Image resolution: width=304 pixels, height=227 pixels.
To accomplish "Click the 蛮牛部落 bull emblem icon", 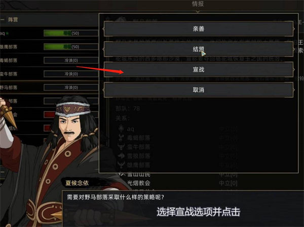I will pos(121,147).
